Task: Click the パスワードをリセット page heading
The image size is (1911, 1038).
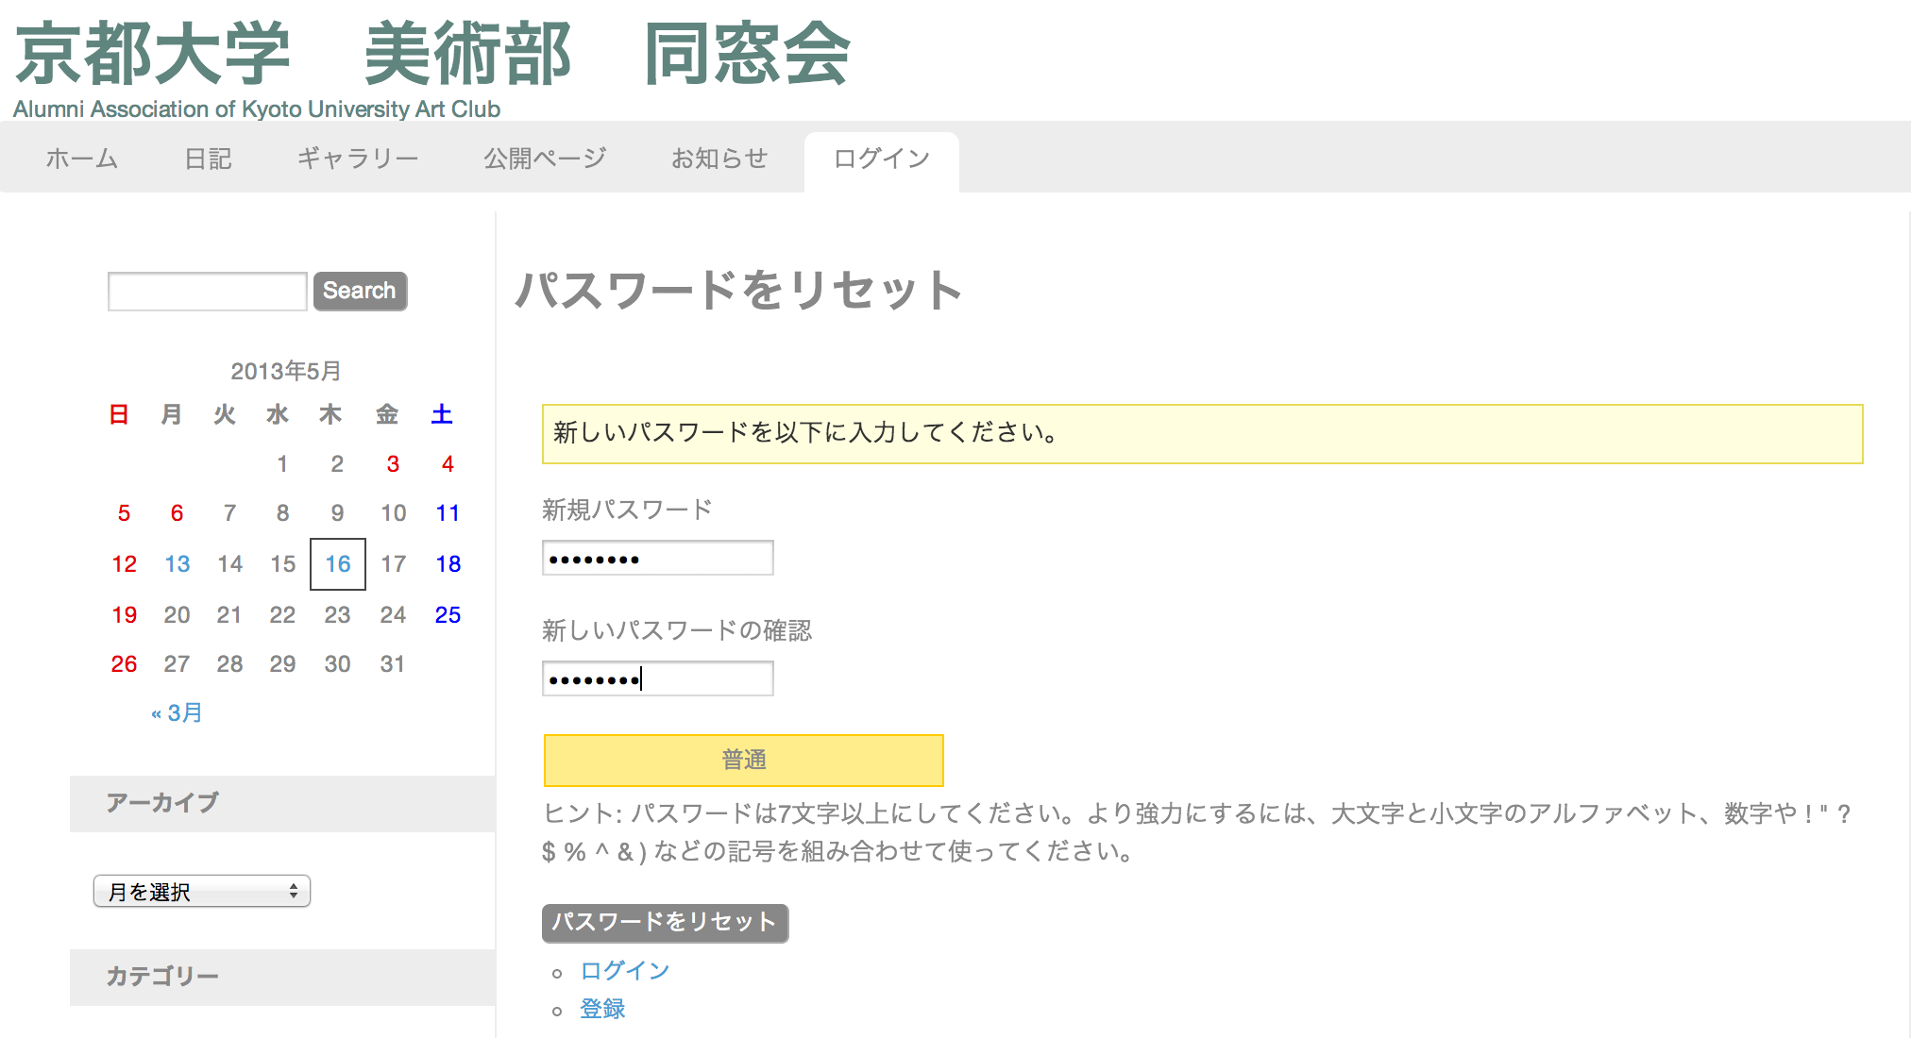Action: [x=739, y=290]
